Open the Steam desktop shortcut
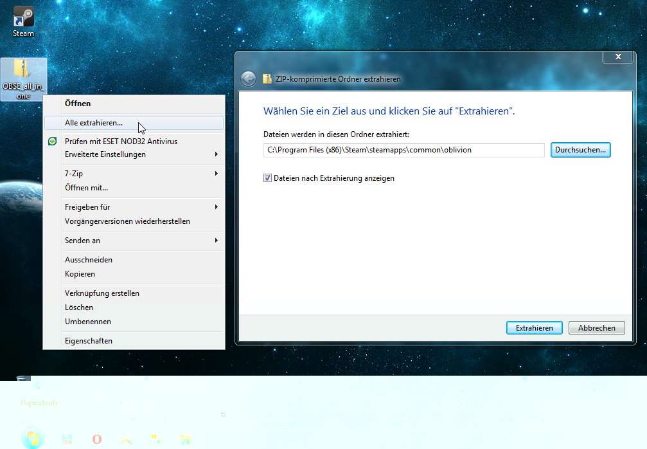Image resolution: width=647 pixels, height=449 pixels. 24,21
